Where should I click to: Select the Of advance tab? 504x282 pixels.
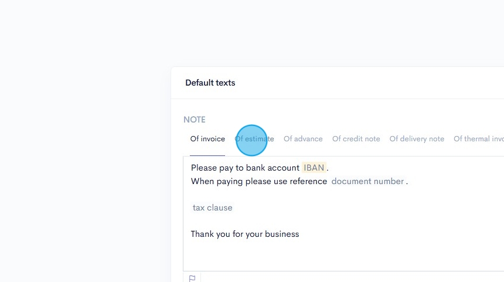click(303, 139)
